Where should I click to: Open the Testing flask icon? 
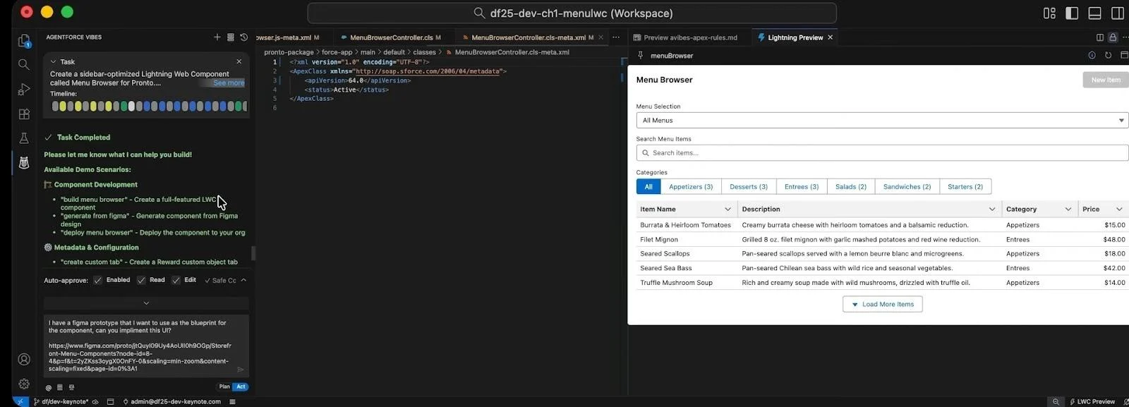[x=23, y=138]
